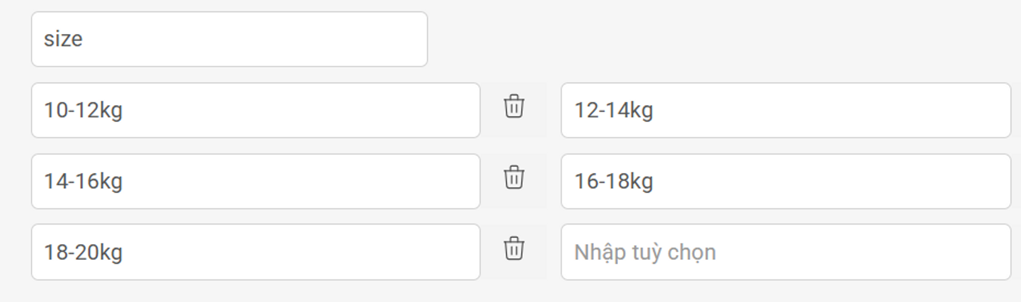Delete the 10-12kg option with trash icon
Image resolution: width=1021 pixels, height=302 pixels.
tap(513, 106)
